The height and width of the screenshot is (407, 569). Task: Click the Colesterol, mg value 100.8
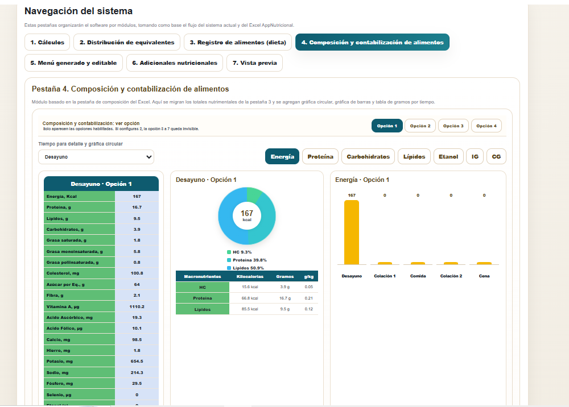click(137, 273)
